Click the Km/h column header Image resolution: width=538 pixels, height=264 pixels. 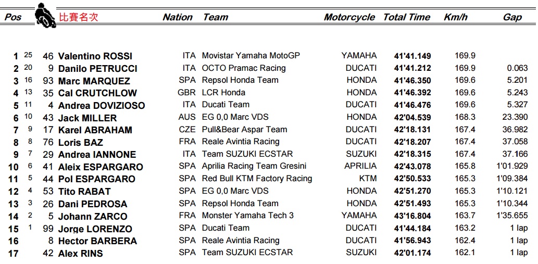[x=456, y=17]
